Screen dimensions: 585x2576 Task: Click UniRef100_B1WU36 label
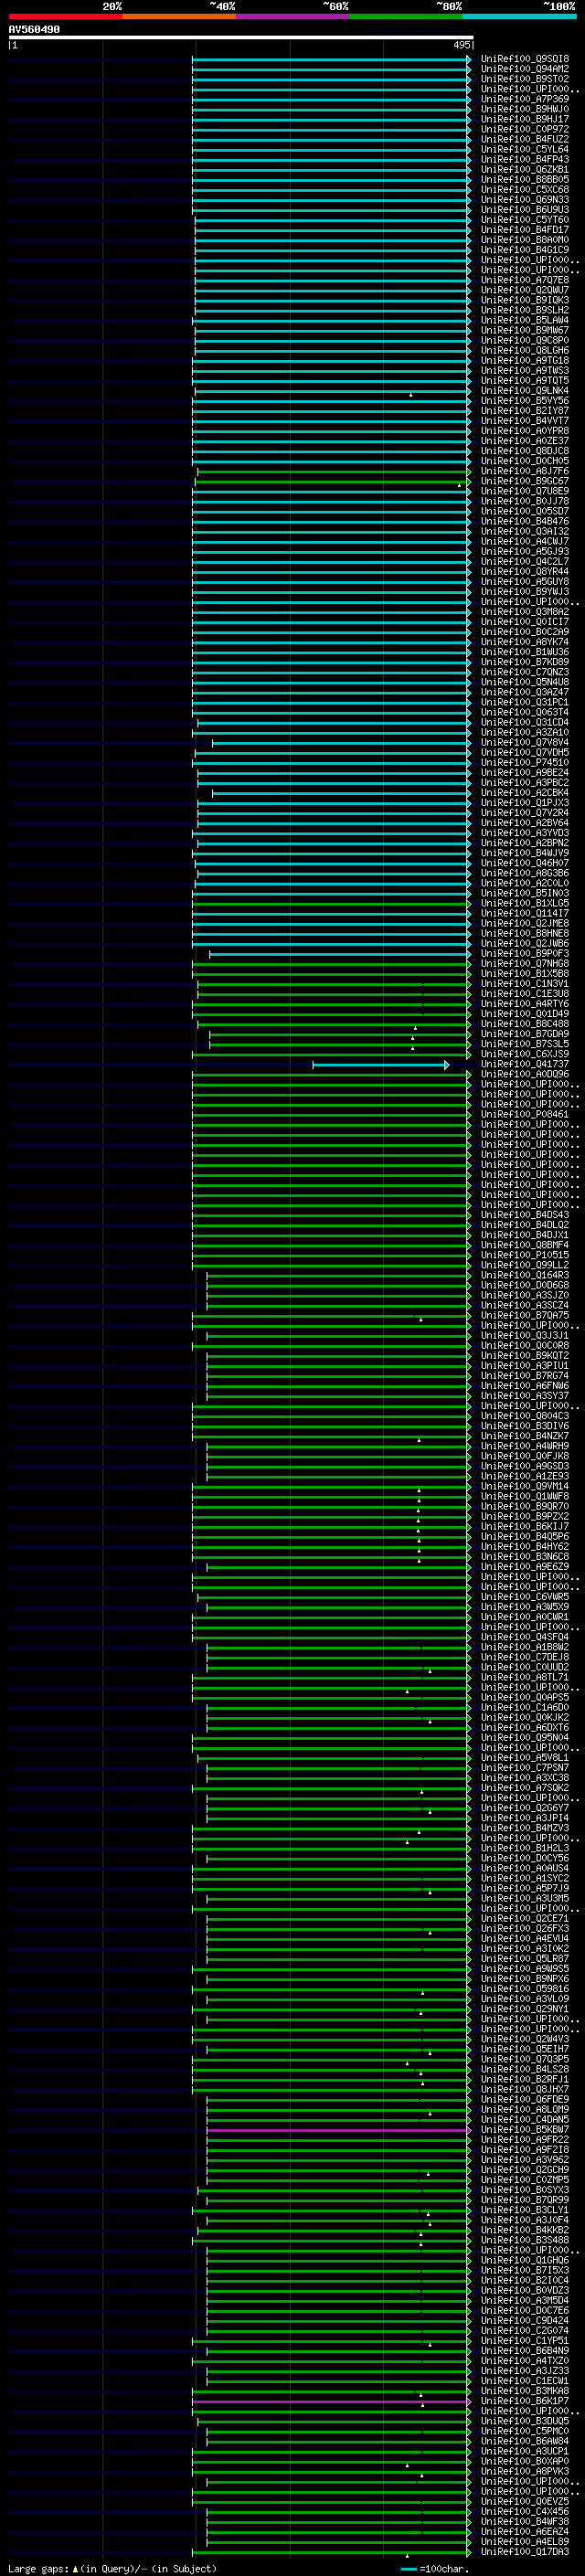(x=525, y=652)
